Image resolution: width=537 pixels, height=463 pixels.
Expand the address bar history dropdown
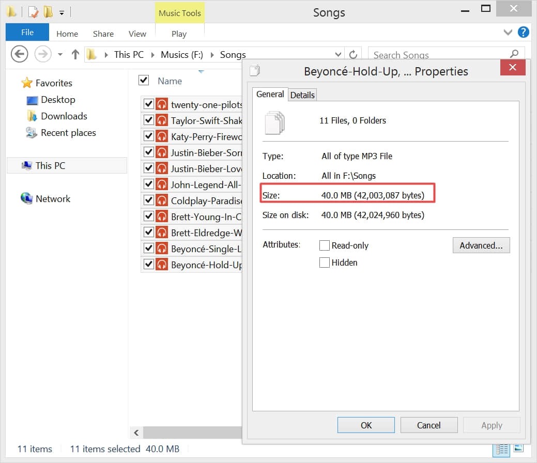(339, 55)
